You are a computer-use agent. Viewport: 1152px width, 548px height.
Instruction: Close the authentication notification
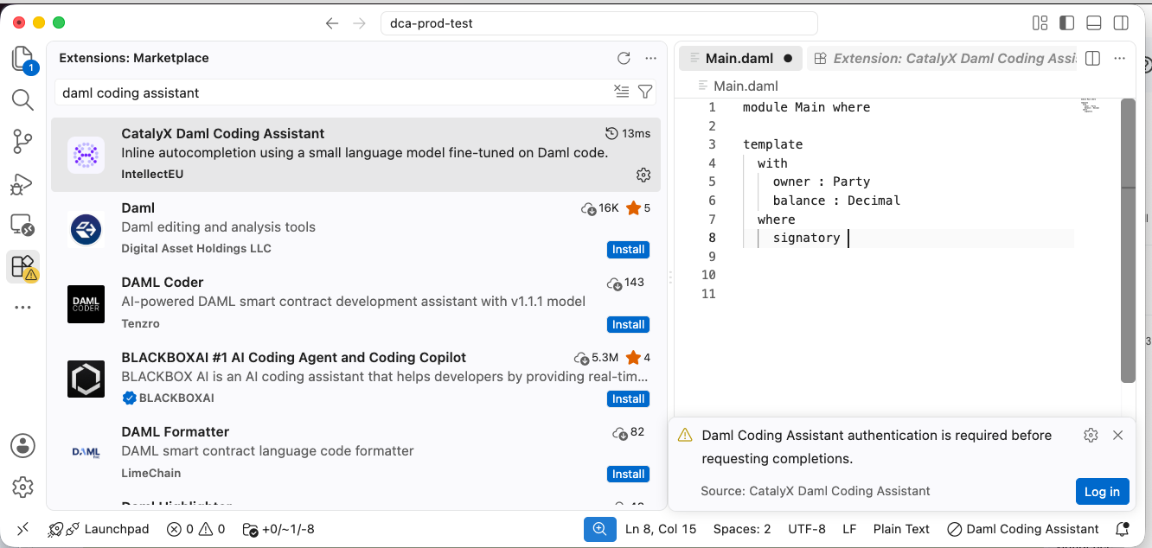click(x=1117, y=436)
